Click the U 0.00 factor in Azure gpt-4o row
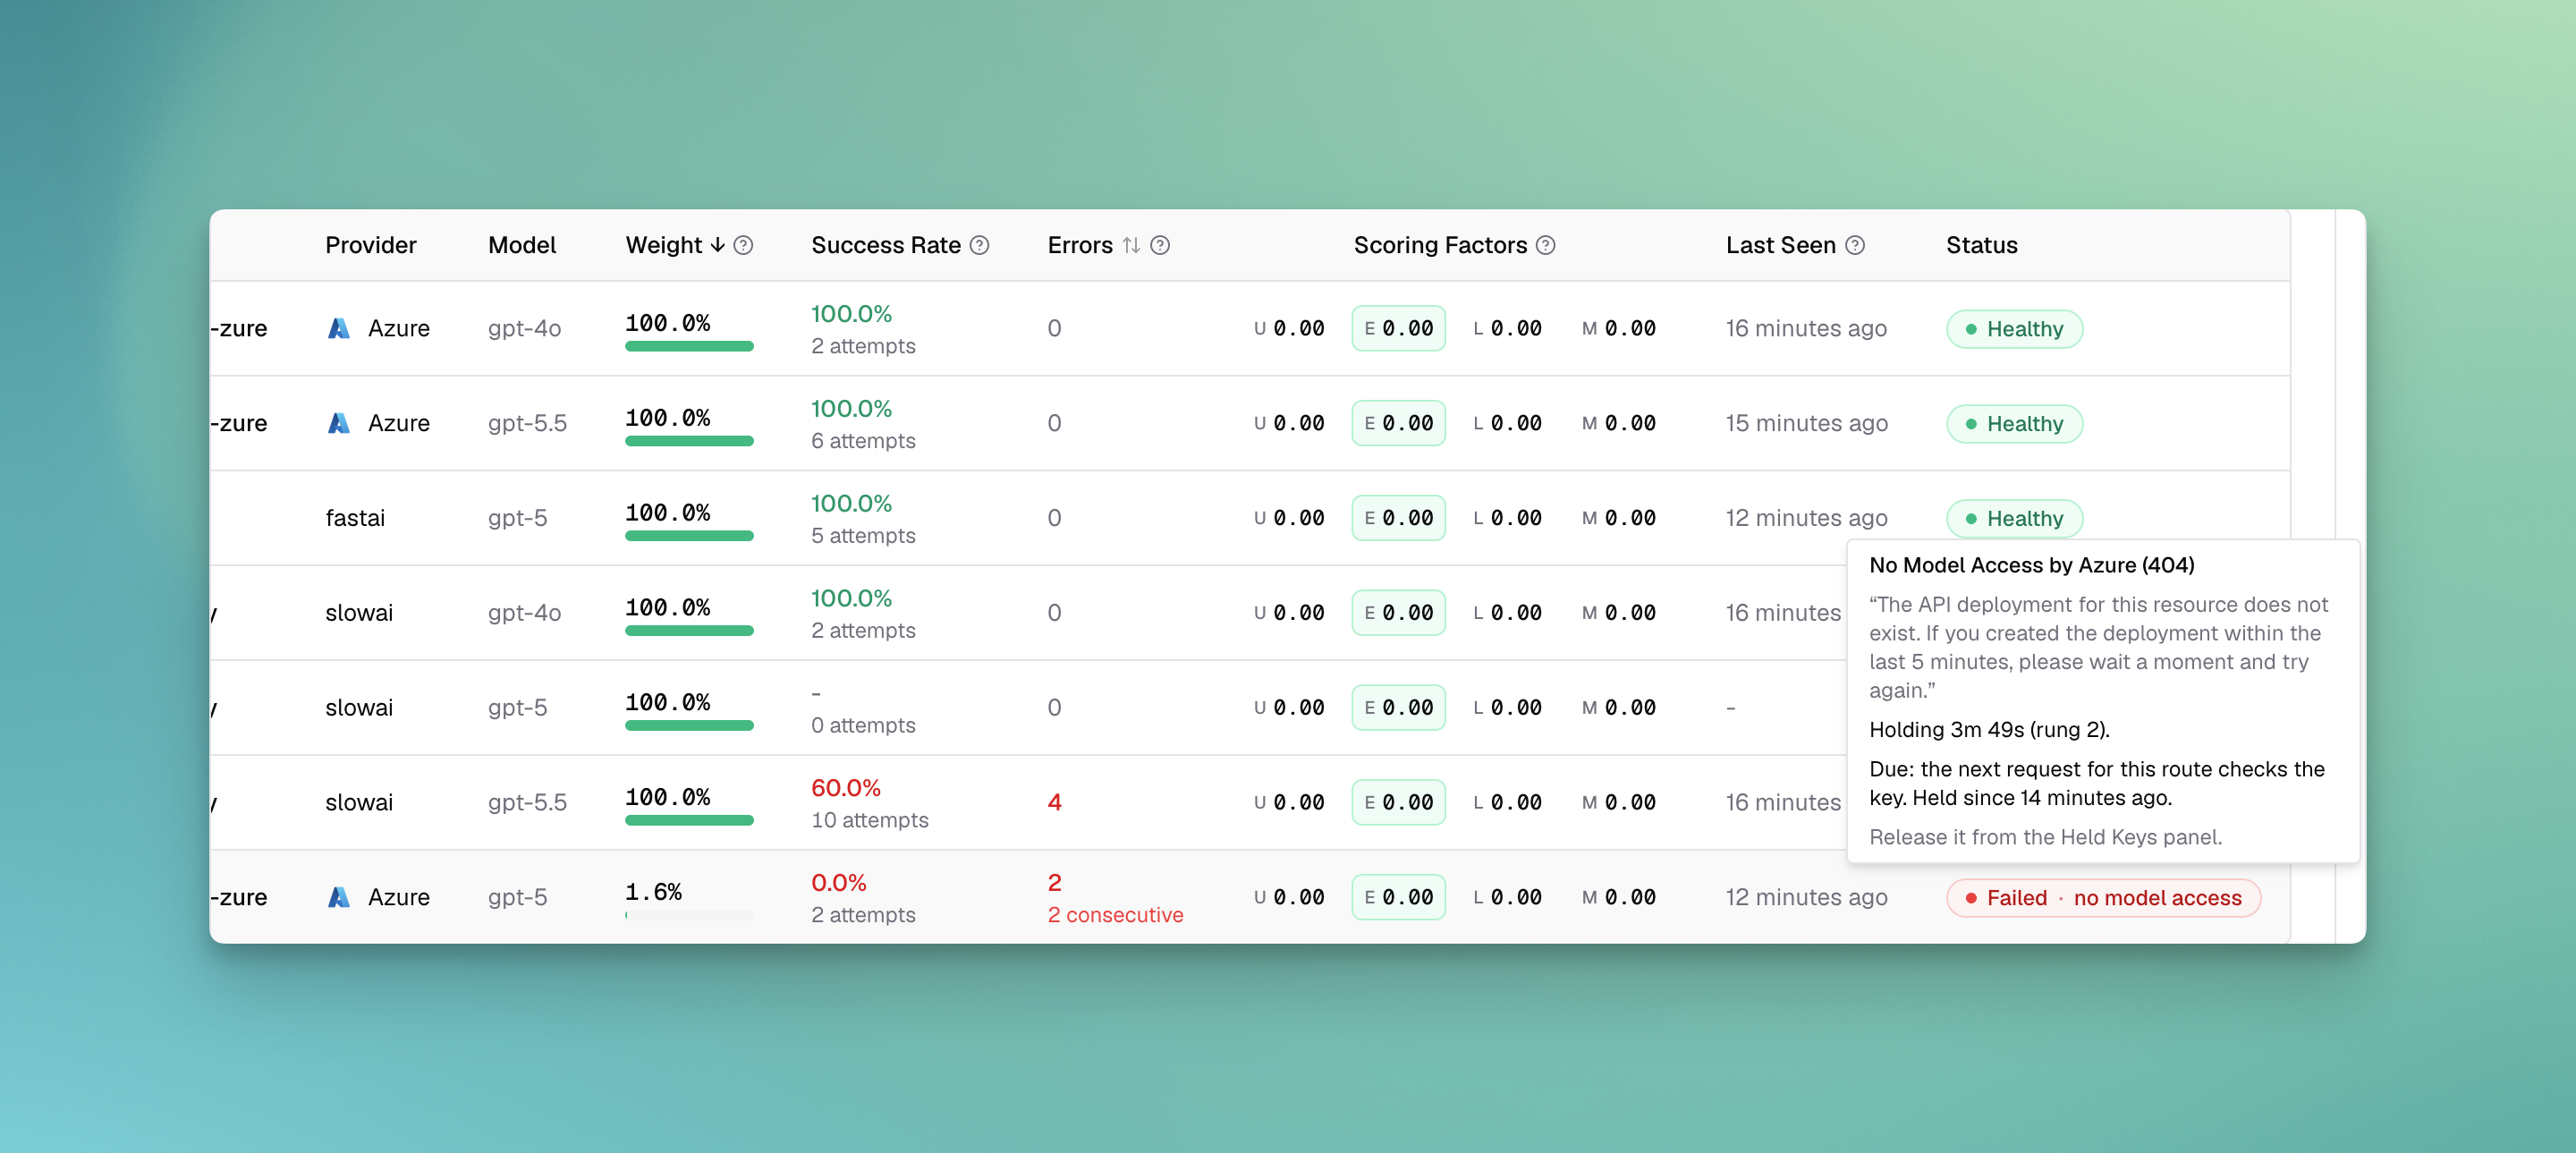The height and width of the screenshot is (1153, 2576). point(1289,328)
